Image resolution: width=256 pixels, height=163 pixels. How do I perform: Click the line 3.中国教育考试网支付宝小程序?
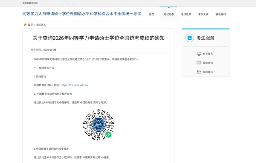pos(51,149)
